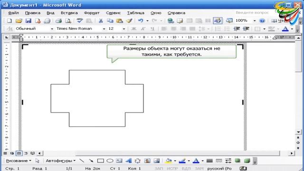Open the style dropdown showing Обычный

[52, 29]
